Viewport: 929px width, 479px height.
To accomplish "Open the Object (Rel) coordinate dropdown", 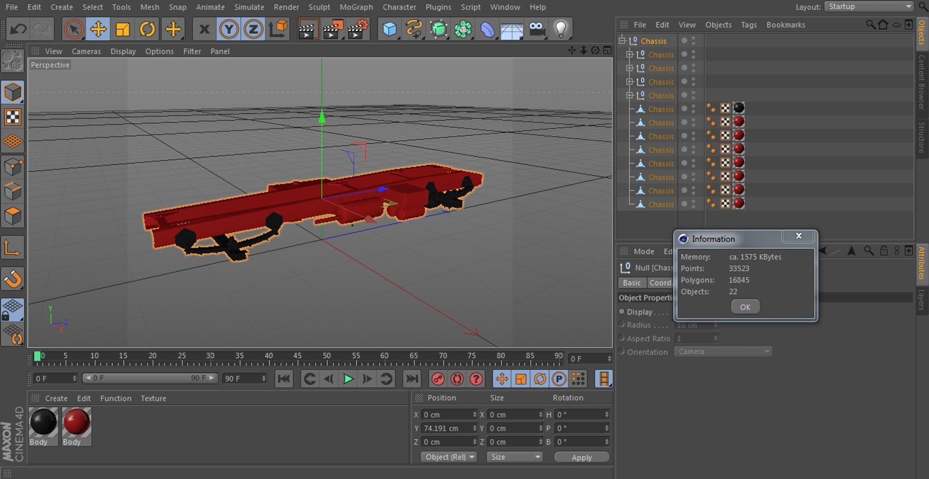I will [x=449, y=457].
